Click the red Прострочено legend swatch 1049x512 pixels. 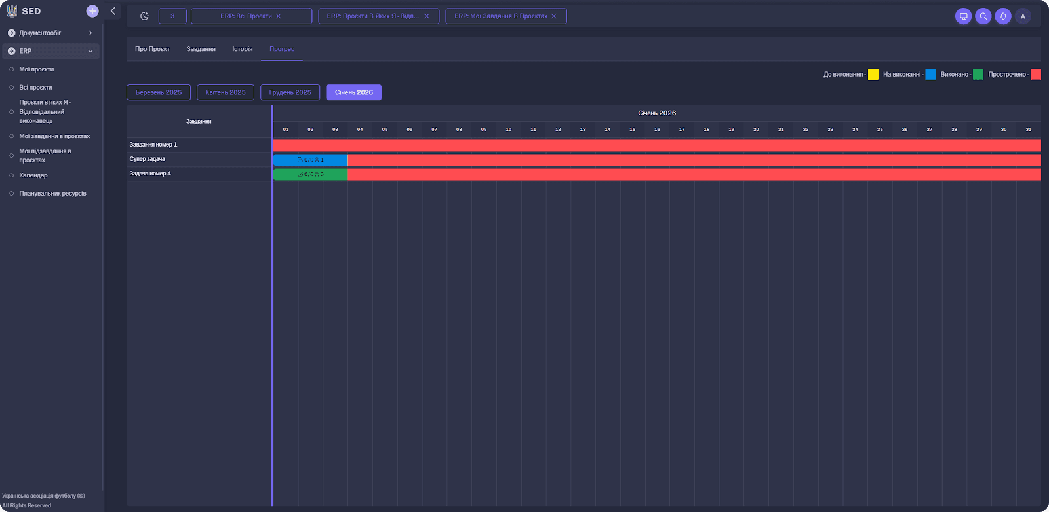tap(1036, 75)
